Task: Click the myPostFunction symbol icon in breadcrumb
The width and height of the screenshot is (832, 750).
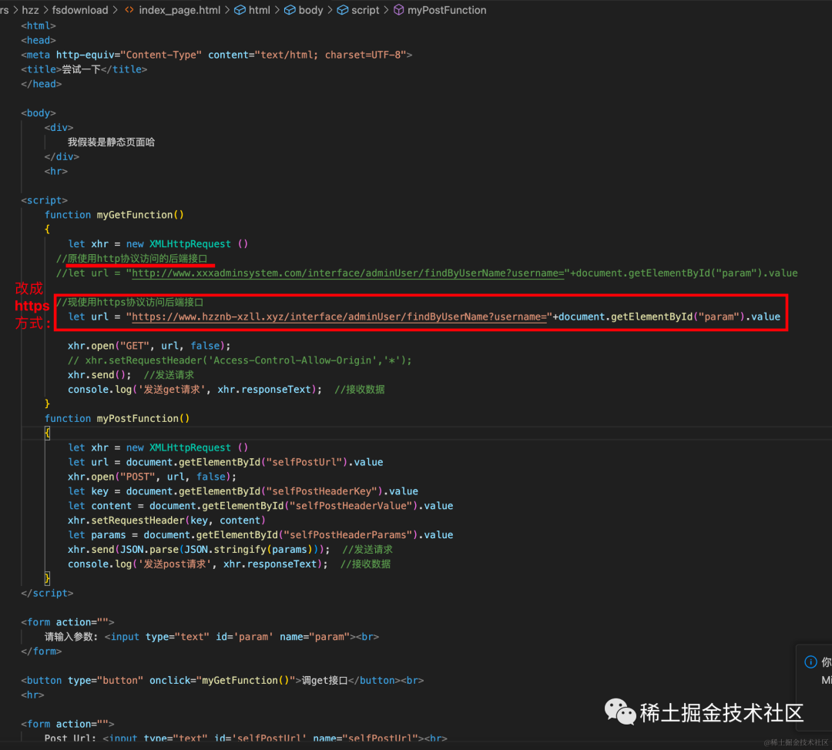Action: point(398,10)
